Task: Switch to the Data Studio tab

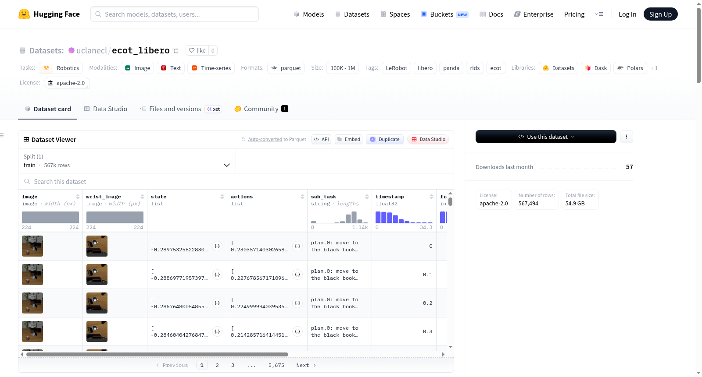Action: (x=106, y=109)
